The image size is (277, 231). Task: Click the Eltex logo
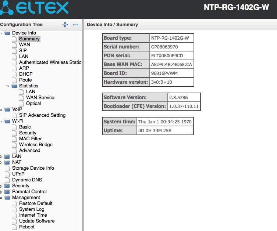33,8
